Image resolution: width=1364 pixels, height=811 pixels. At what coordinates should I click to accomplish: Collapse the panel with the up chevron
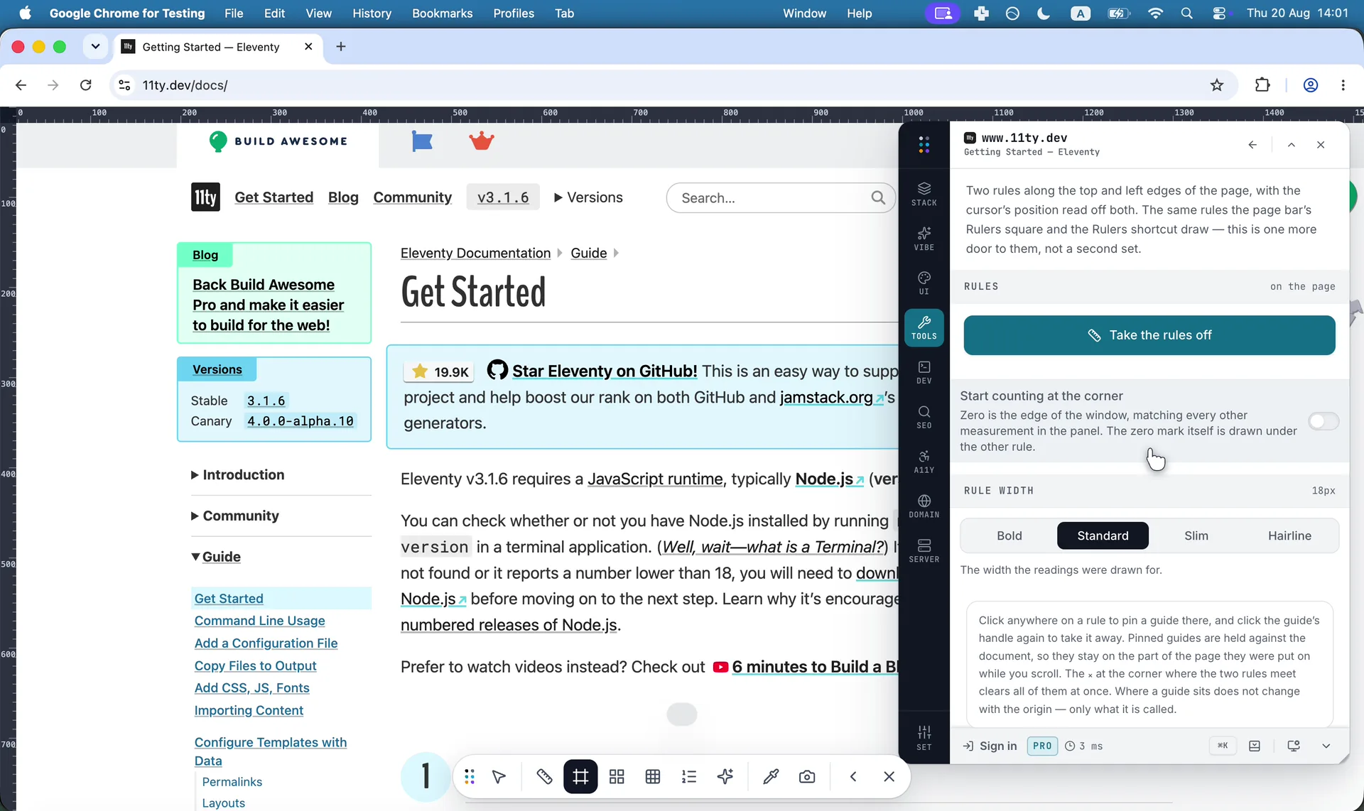[1292, 145]
